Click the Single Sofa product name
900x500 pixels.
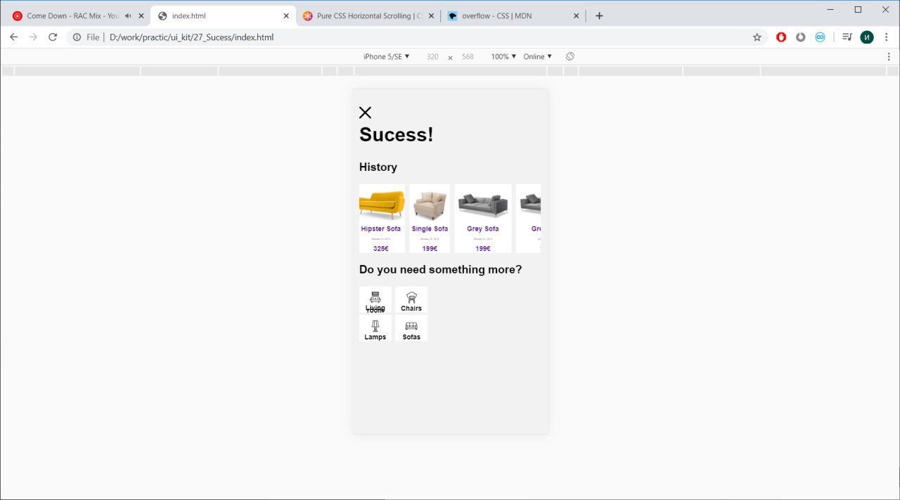(430, 229)
